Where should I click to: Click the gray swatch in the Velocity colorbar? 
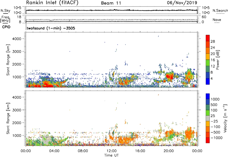coord(208,118)
